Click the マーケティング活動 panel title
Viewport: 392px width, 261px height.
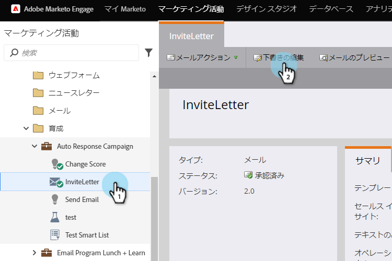click(x=41, y=33)
